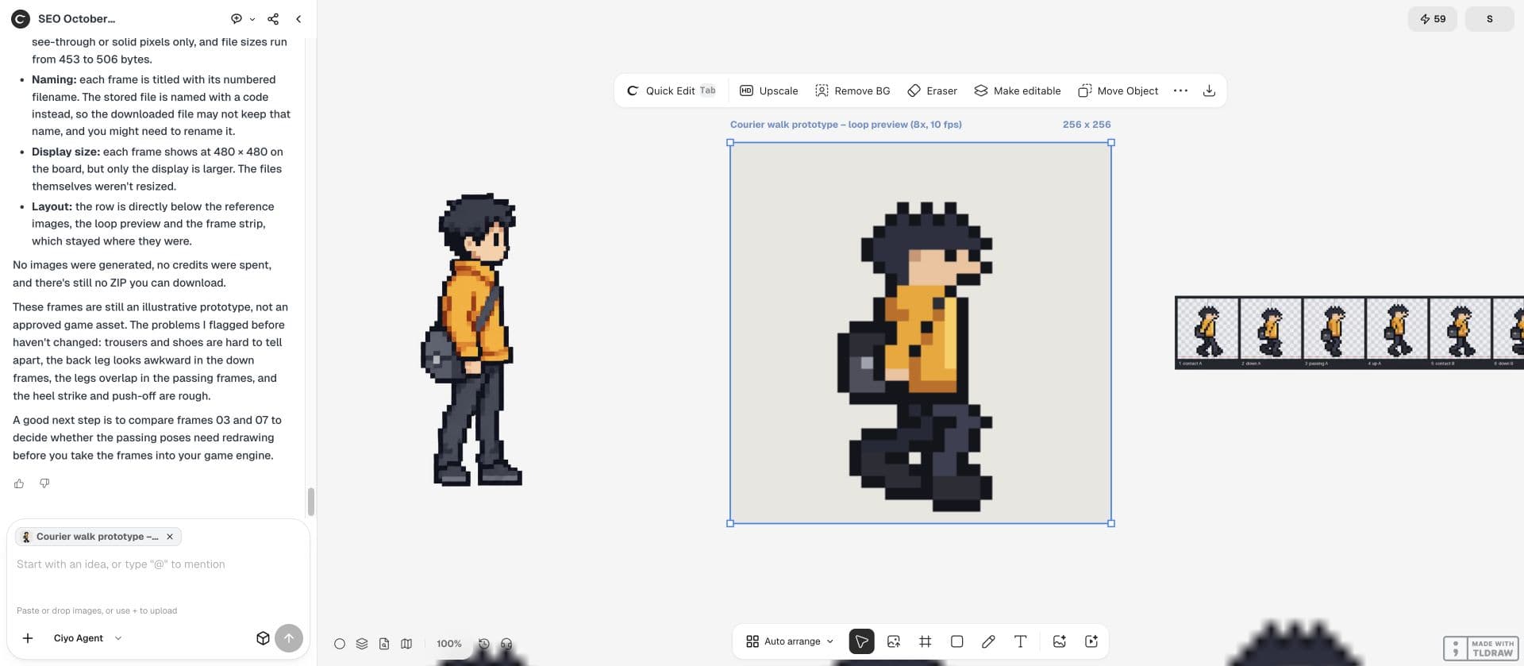Viewport: 1524px width, 666px height.
Task: Select the rectangle shape tool
Action: click(957, 641)
